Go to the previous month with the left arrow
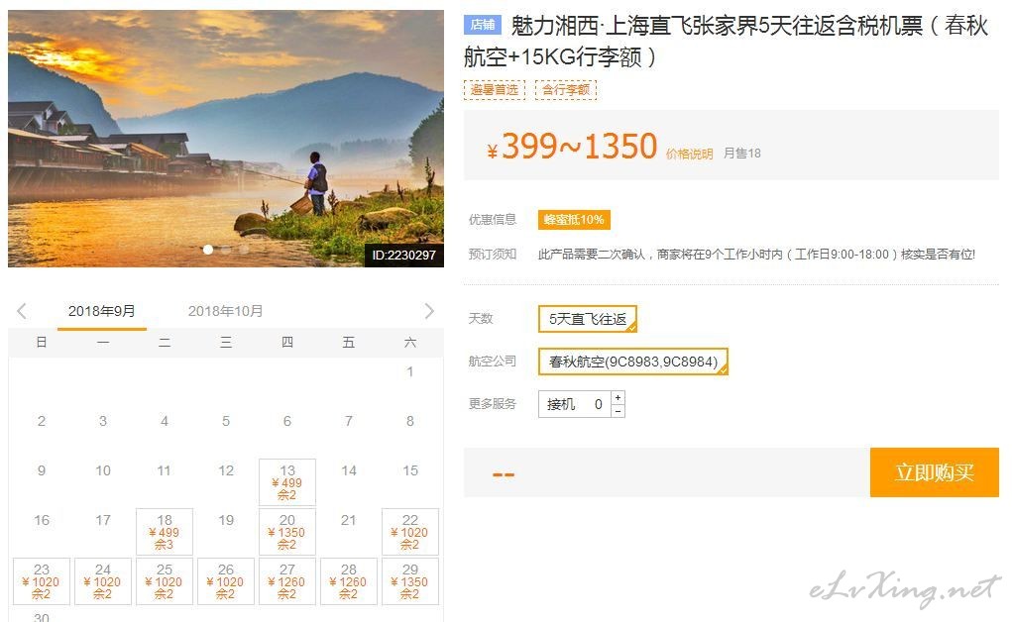This screenshot has height=622, width=1012. pos(22,311)
